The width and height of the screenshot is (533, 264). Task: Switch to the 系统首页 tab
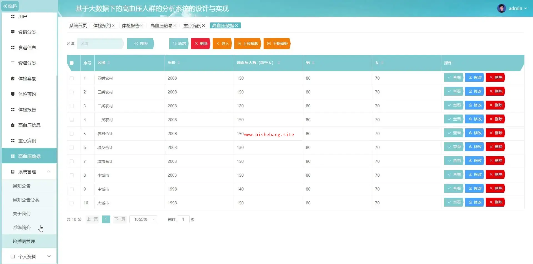coord(78,26)
